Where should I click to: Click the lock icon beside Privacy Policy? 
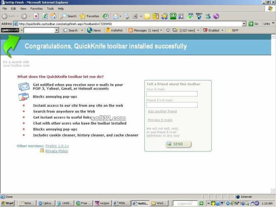tap(42, 151)
